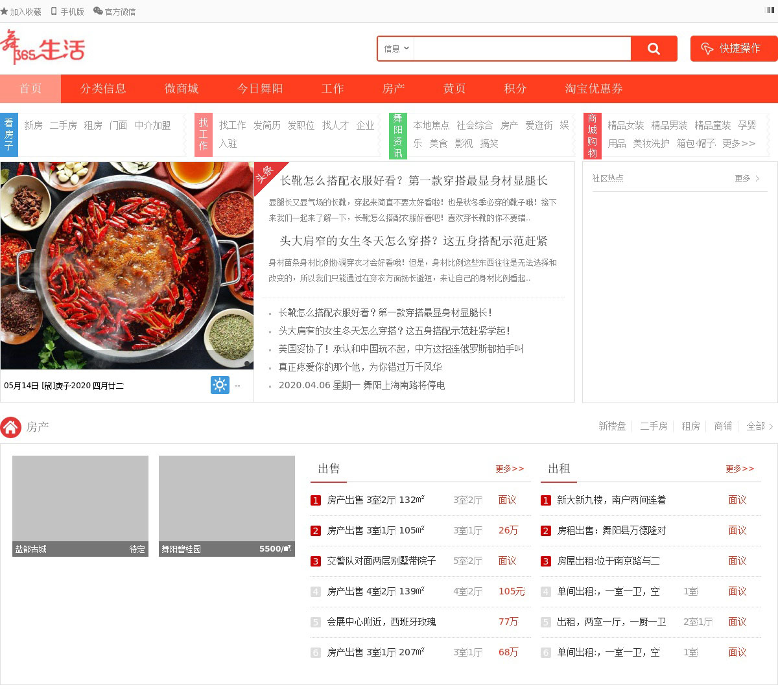The width and height of the screenshot is (778, 689).
Task: Open the listing 房产出售 3室1厅 105㎡
Action: tap(375, 530)
